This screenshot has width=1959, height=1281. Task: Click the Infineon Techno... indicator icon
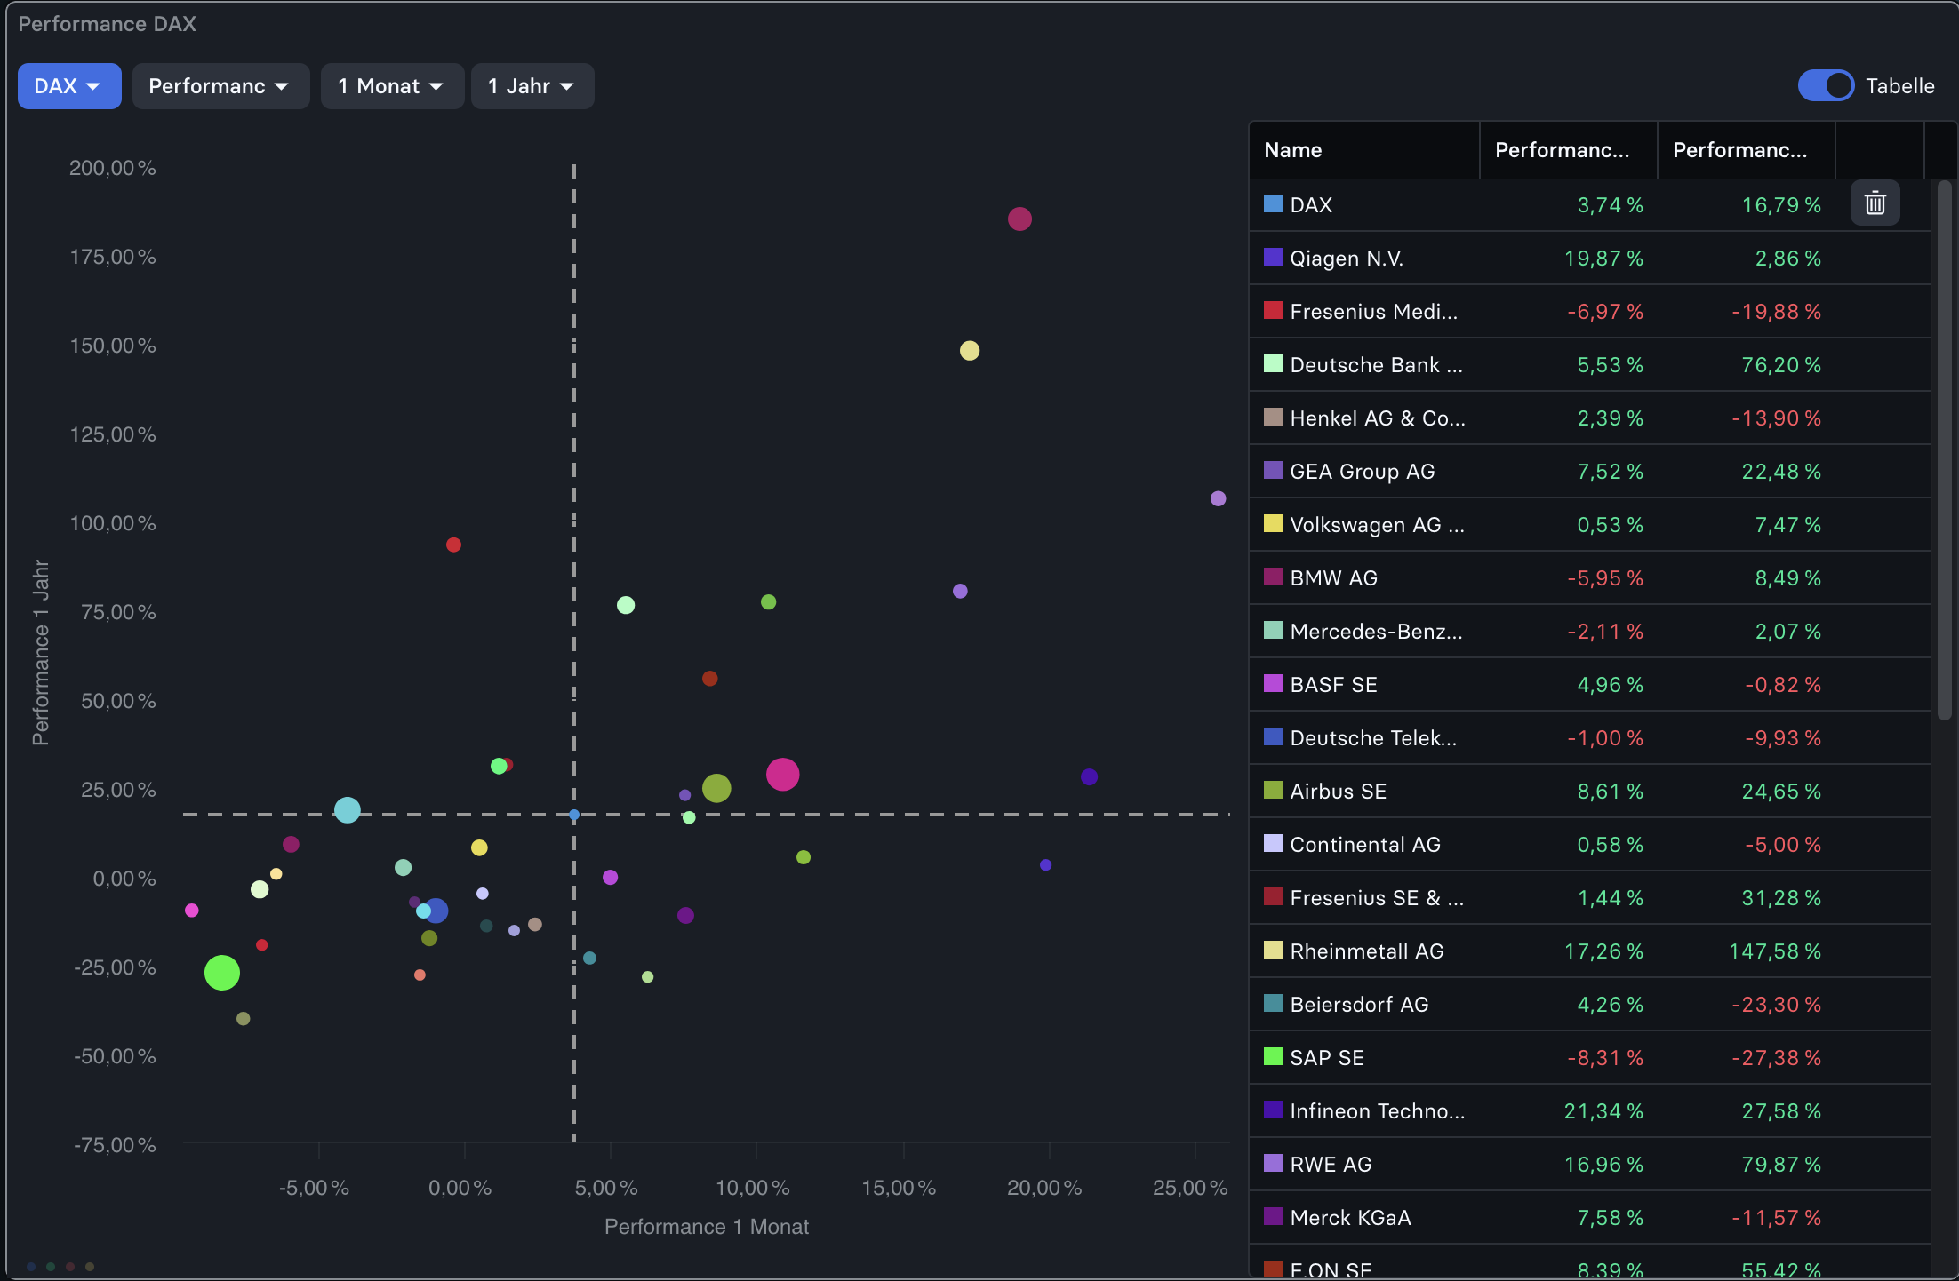tap(1273, 1110)
